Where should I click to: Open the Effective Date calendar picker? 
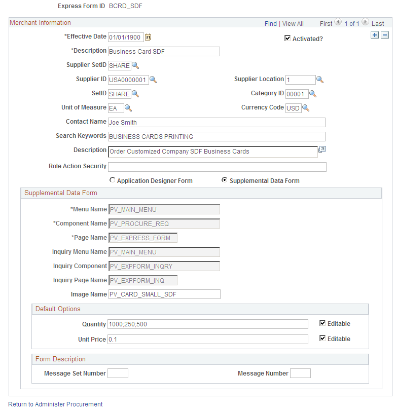(149, 37)
